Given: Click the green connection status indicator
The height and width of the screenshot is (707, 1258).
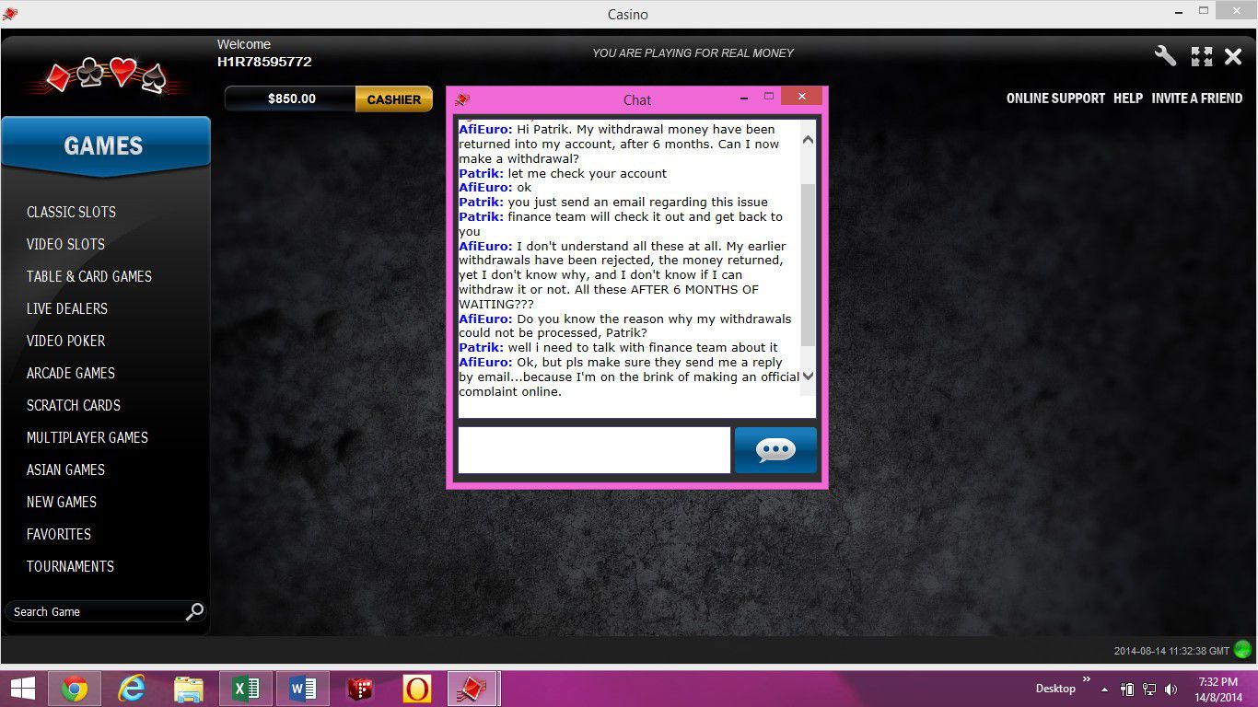Looking at the screenshot, I should (x=1243, y=650).
